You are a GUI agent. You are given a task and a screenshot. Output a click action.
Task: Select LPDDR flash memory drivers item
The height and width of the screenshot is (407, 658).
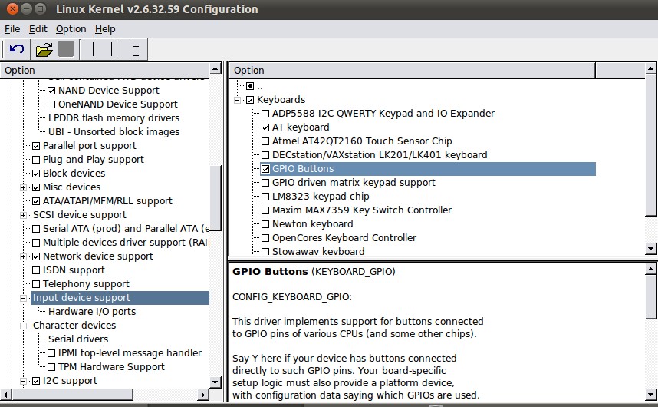click(x=114, y=118)
